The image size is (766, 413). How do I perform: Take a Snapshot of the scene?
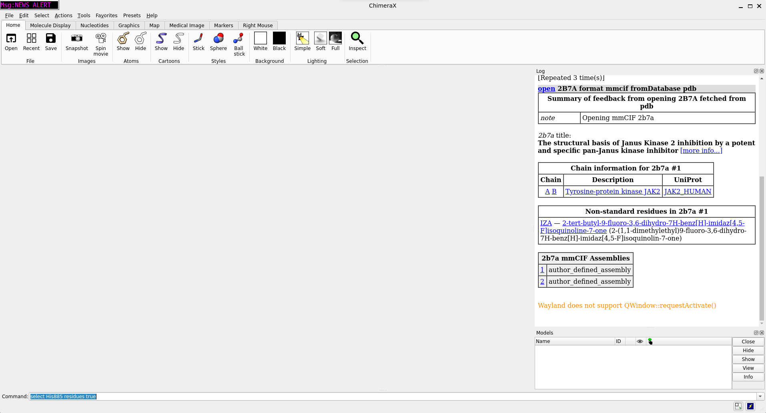(x=76, y=42)
